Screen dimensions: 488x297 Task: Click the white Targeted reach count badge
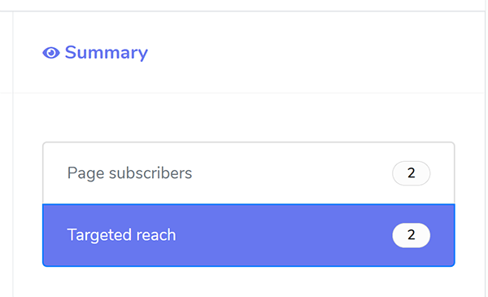click(x=411, y=235)
